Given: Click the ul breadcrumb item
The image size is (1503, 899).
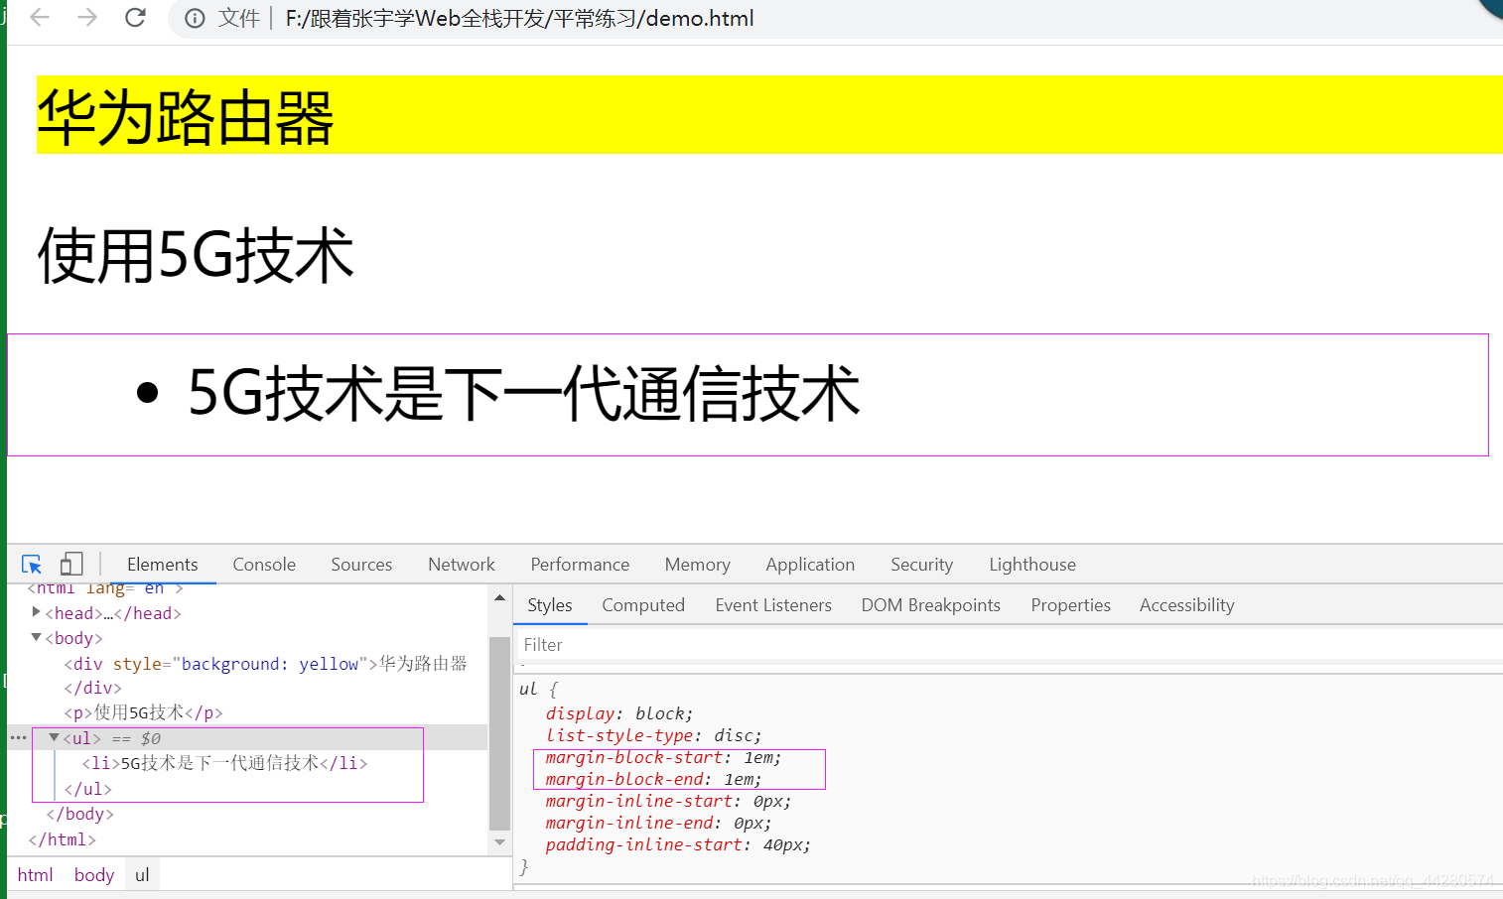Looking at the screenshot, I should coord(142,874).
